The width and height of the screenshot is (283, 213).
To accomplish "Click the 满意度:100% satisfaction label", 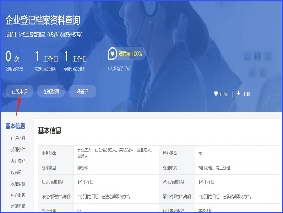I will click(130, 54).
